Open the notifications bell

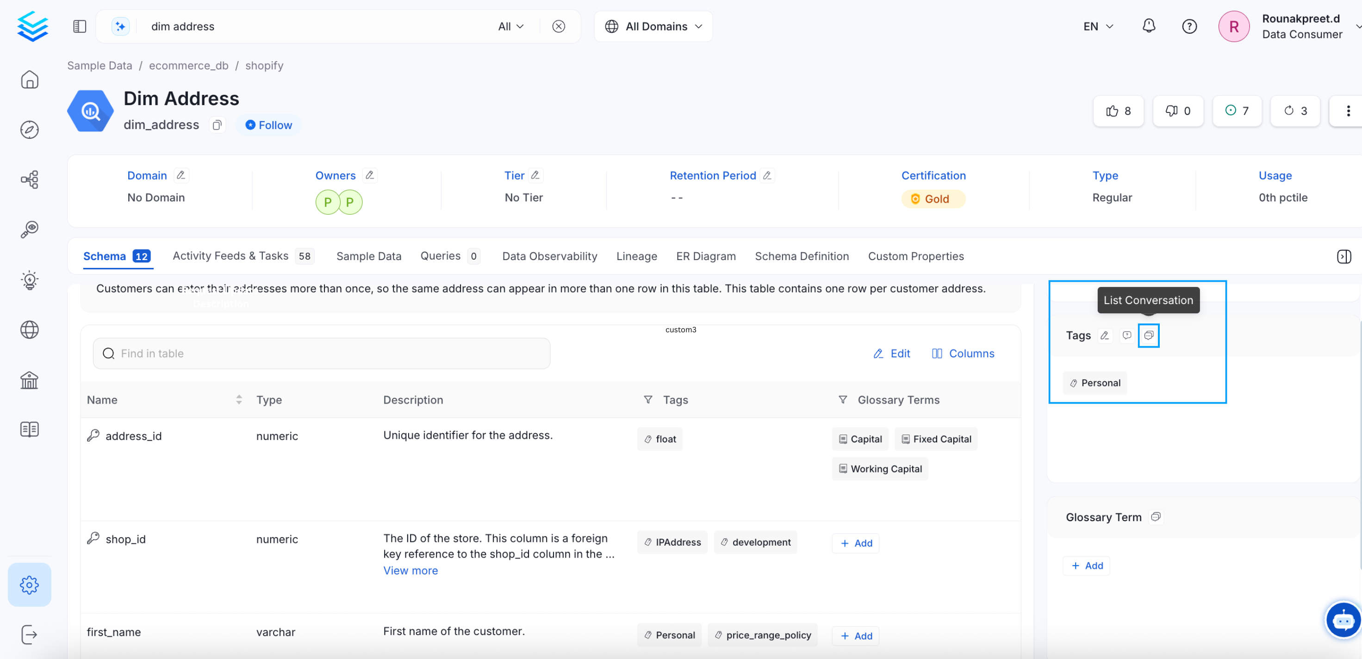click(x=1148, y=26)
